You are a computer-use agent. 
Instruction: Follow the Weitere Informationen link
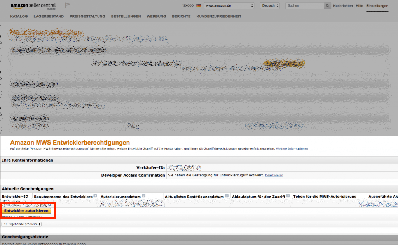click(x=292, y=149)
